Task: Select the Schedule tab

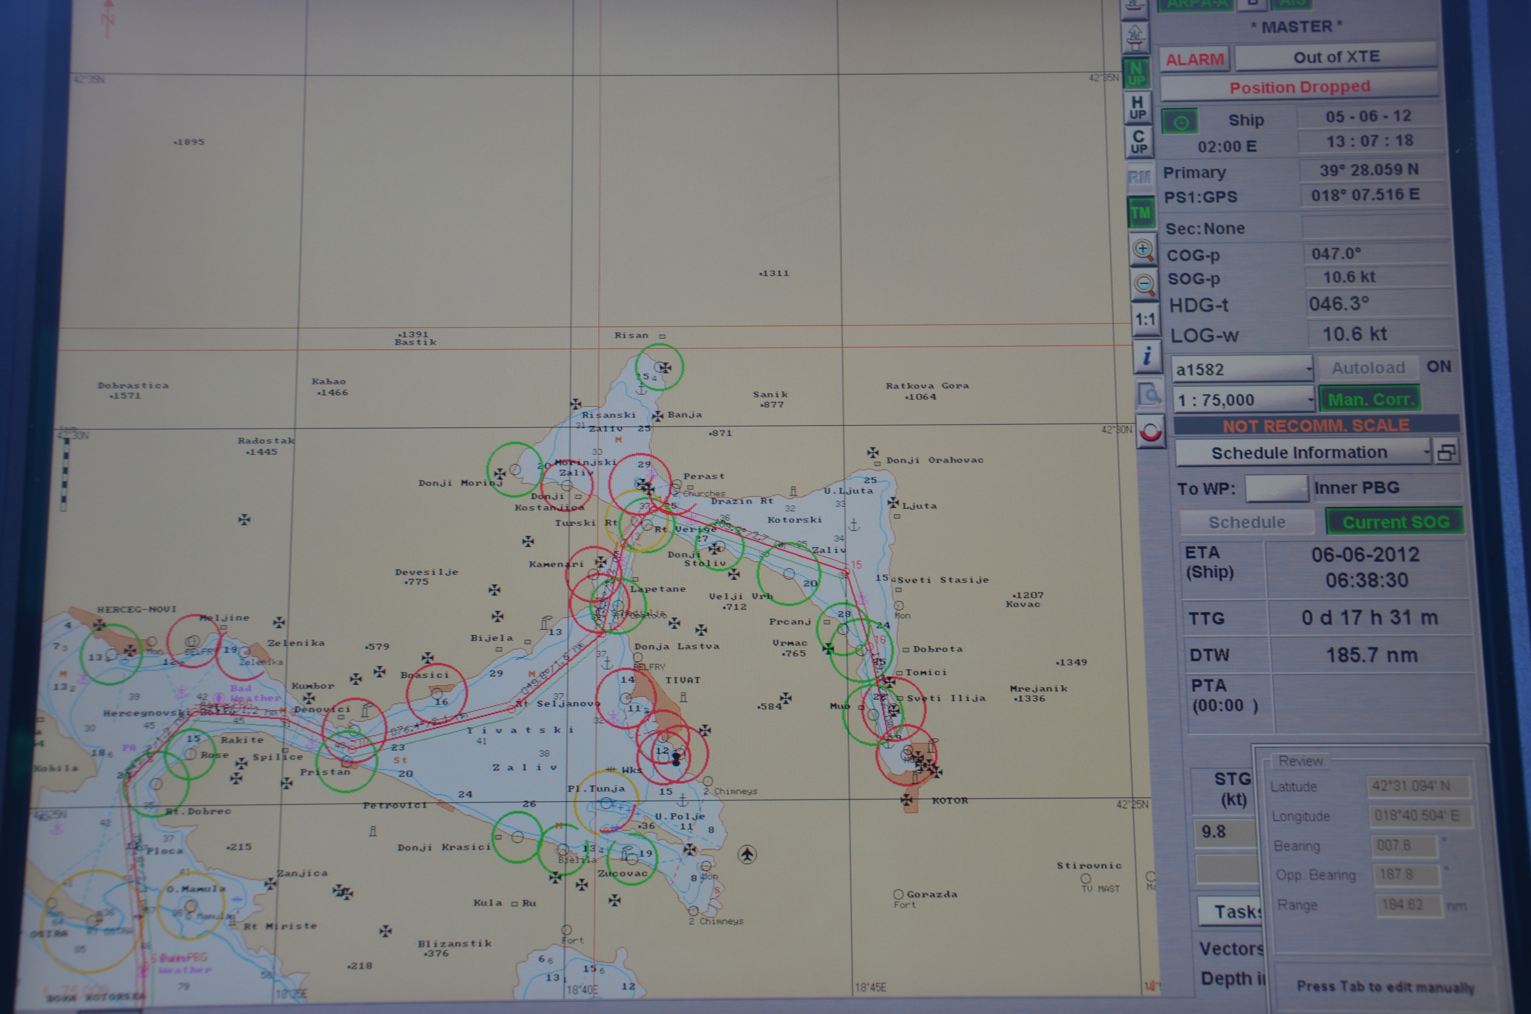Action: [x=1246, y=523]
